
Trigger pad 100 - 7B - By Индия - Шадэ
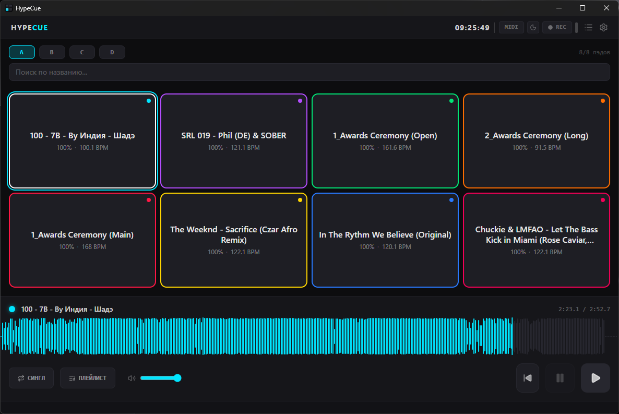82,141
